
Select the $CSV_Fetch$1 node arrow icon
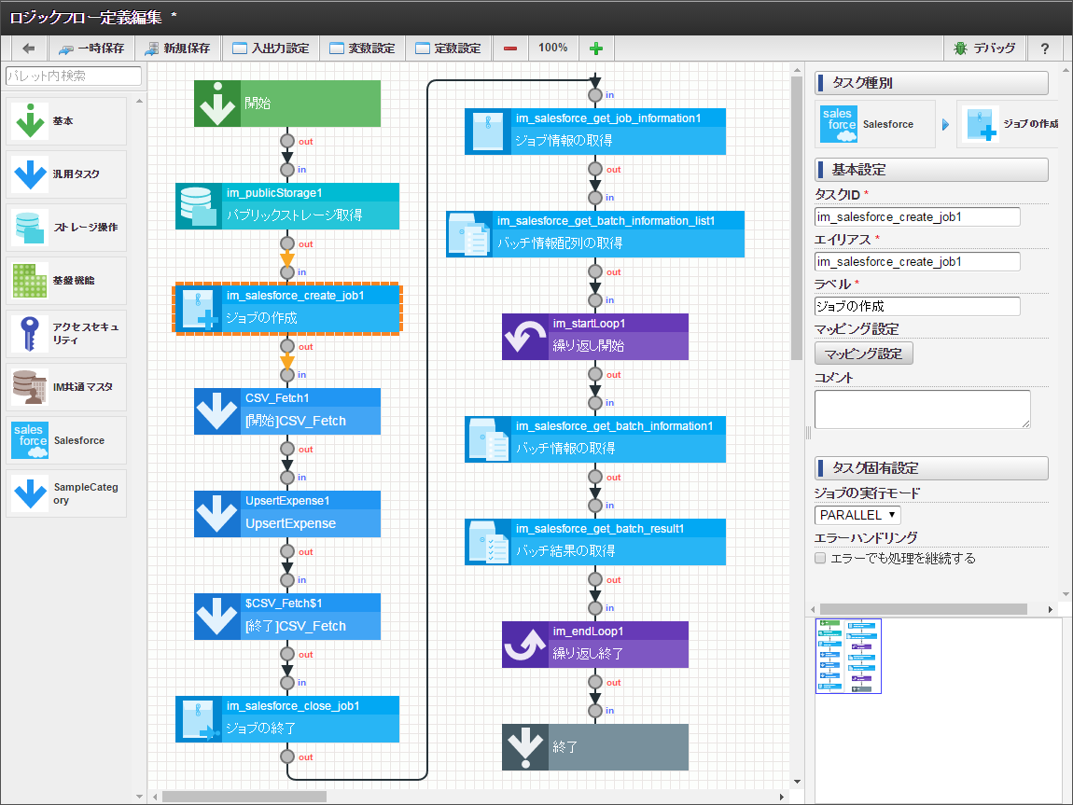coord(217,617)
